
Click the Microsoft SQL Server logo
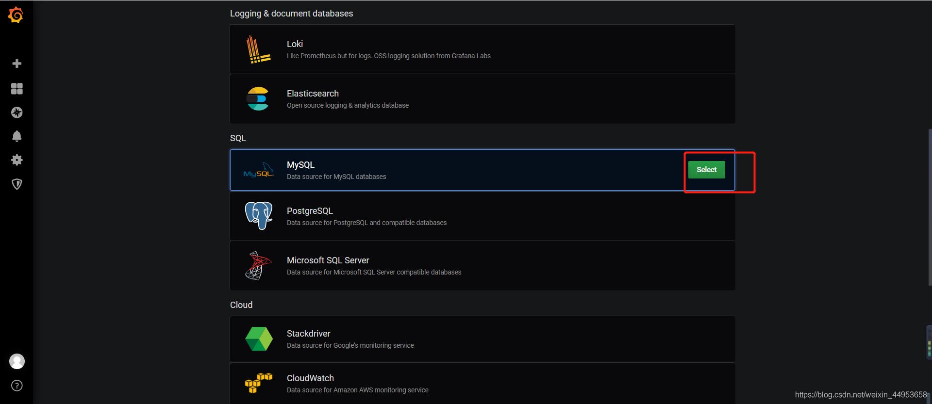click(258, 266)
